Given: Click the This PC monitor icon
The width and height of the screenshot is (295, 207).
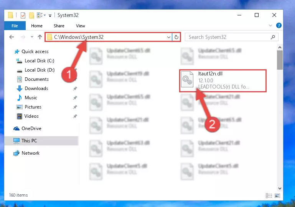Looking at the screenshot, I should 16,141.
